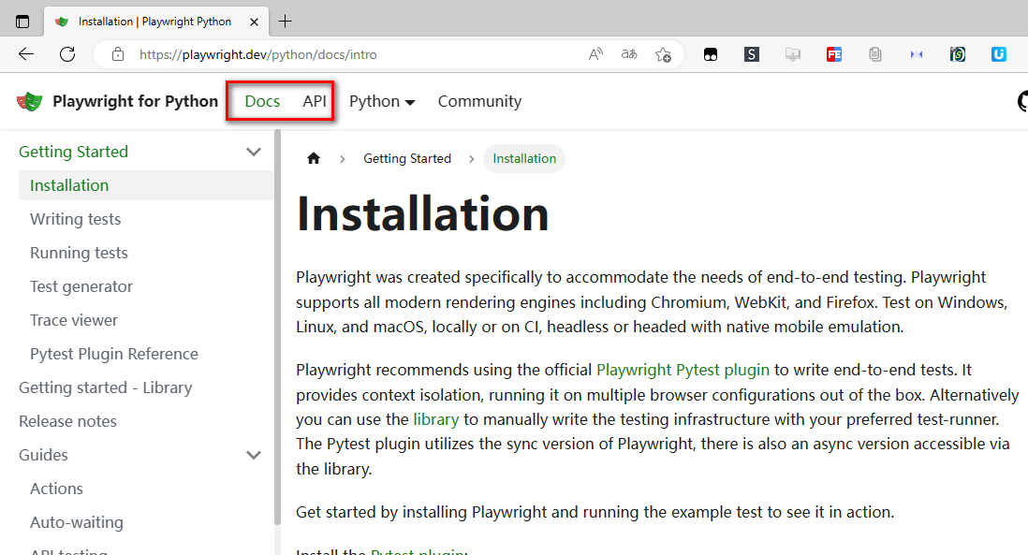Select Guides sidebar category
The height and width of the screenshot is (555, 1028).
coord(43,455)
